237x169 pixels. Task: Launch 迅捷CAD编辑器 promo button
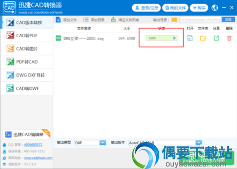click(27, 134)
